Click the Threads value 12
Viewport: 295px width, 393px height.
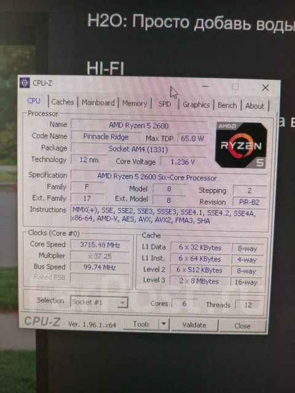(x=248, y=305)
